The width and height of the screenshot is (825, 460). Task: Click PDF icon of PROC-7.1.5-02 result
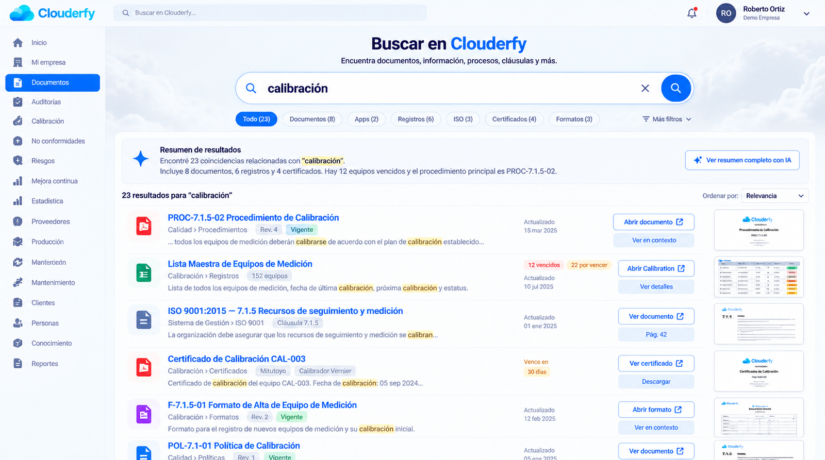pos(144,226)
